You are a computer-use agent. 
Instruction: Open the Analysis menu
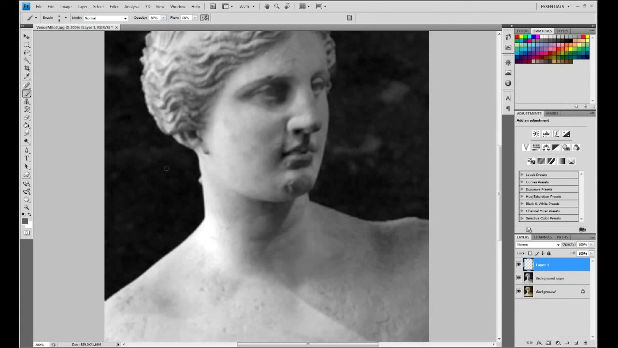(132, 6)
